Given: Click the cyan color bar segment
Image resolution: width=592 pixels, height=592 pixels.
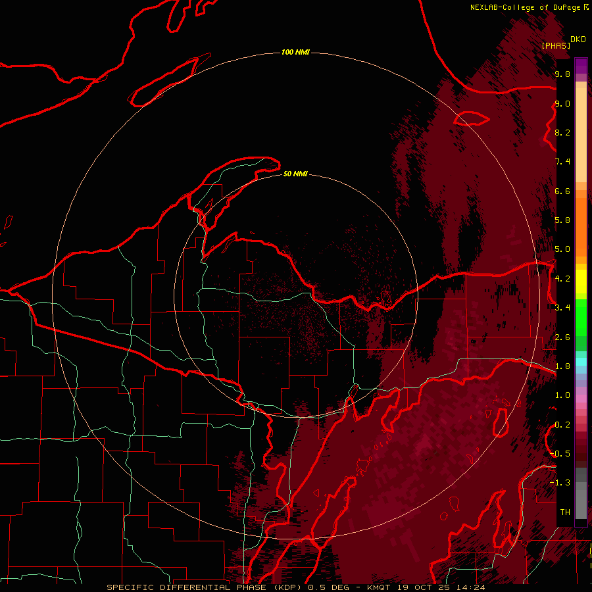Looking at the screenshot, I should tap(581, 362).
